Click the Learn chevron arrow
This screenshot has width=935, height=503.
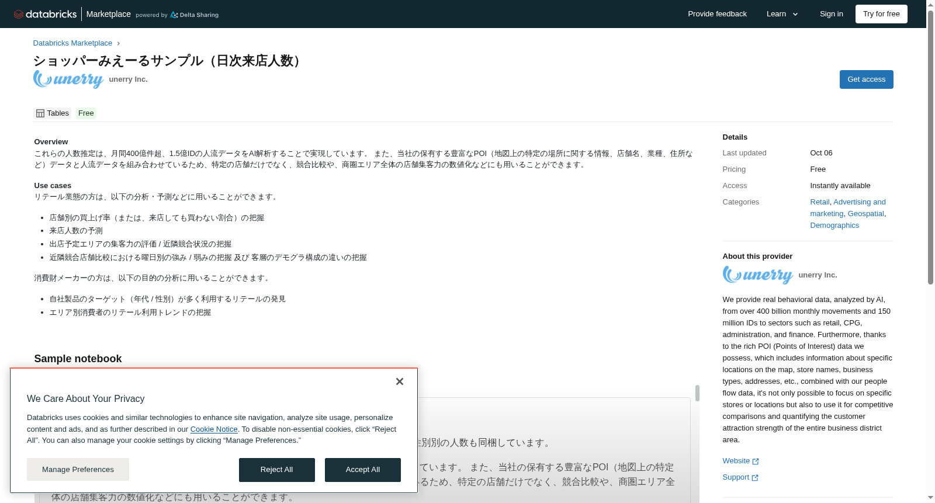[x=795, y=15]
